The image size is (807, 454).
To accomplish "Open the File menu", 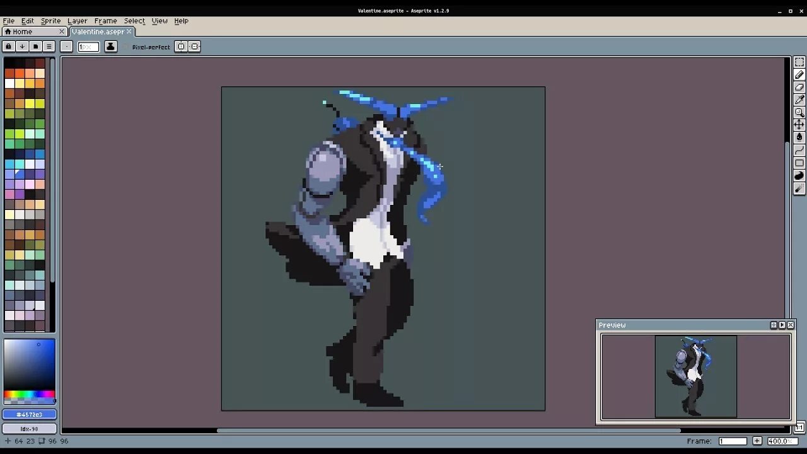I will click(x=9, y=21).
